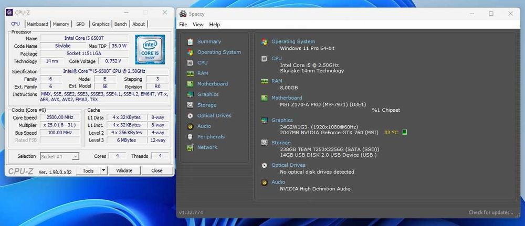Click the 33 °C GPU temperature text

tap(392, 132)
